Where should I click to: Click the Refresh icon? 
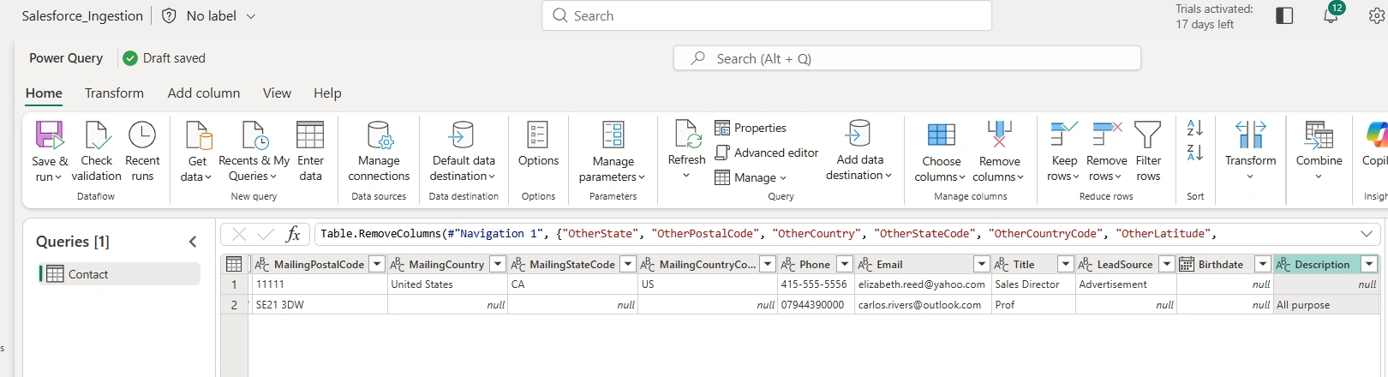(x=687, y=134)
